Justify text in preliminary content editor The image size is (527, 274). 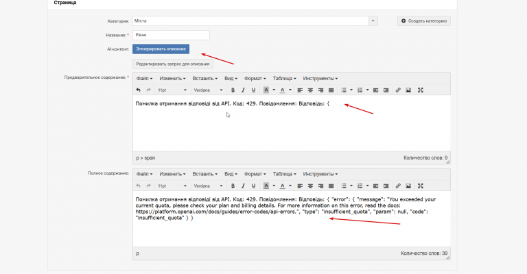click(x=331, y=90)
